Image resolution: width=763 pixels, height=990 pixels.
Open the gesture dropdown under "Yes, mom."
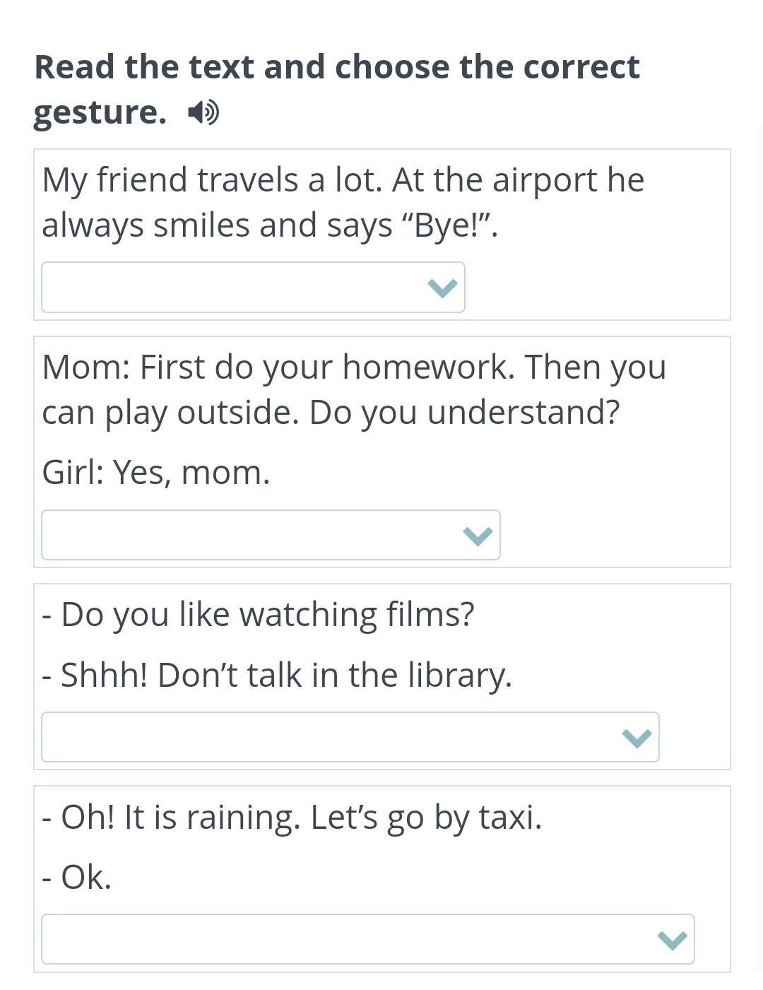(270, 536)
